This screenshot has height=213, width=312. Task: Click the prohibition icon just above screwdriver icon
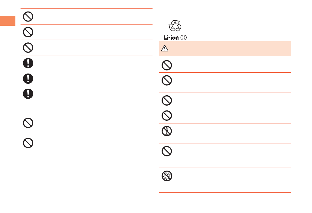click(x=166, y=115)
